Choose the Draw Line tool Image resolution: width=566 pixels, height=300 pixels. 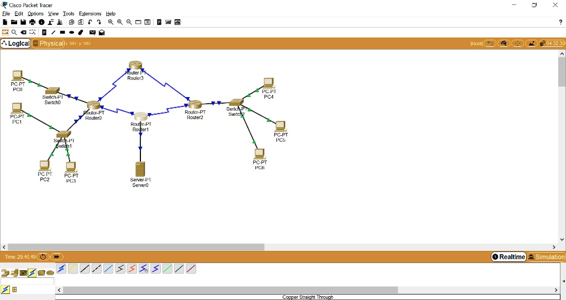(x=53, y=33)
